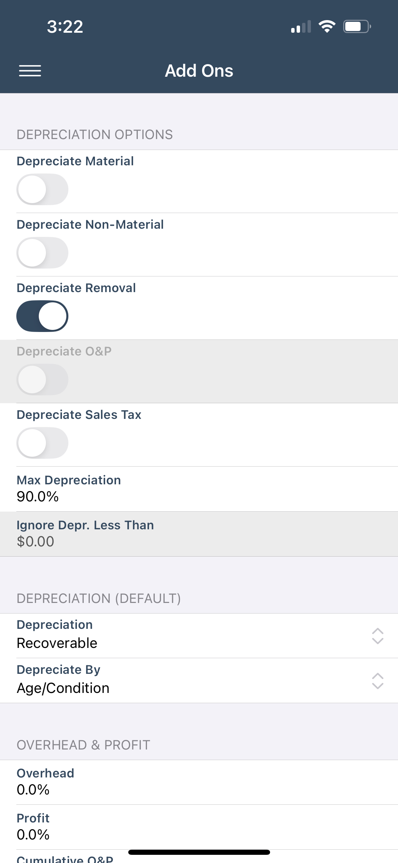Screen dimensions: 398x863
Task: Select the Age/Condition value
Action: 63,688
